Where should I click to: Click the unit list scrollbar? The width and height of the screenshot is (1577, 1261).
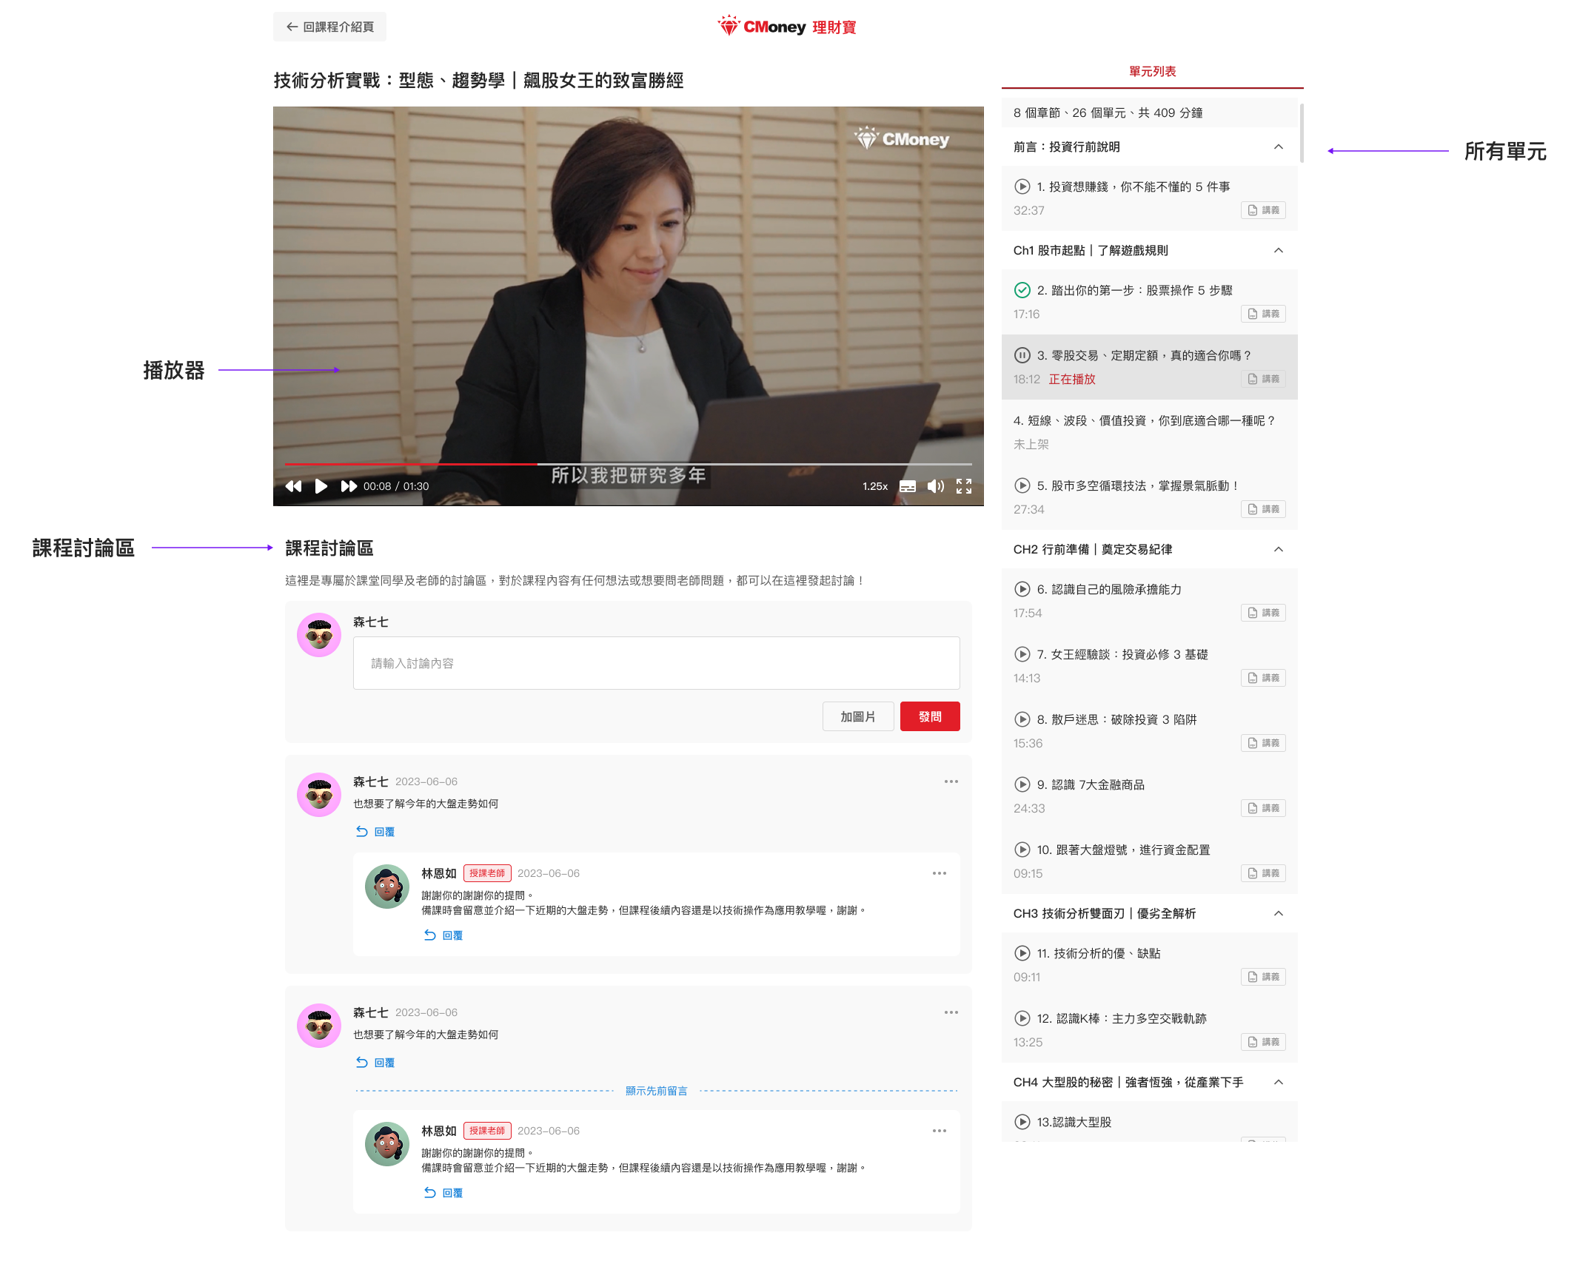1302,132
